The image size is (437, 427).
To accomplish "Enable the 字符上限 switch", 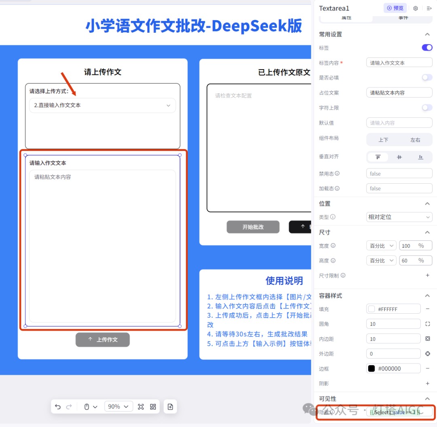I will tap(427, 108).
